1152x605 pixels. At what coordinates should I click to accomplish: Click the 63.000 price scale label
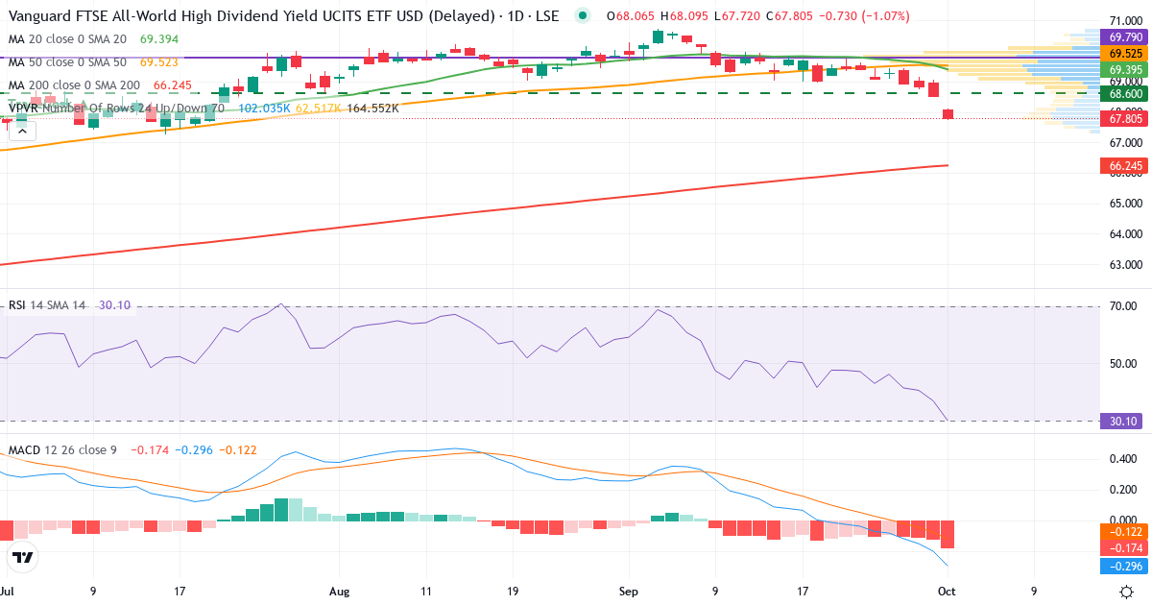click(x=1124, y=265)
